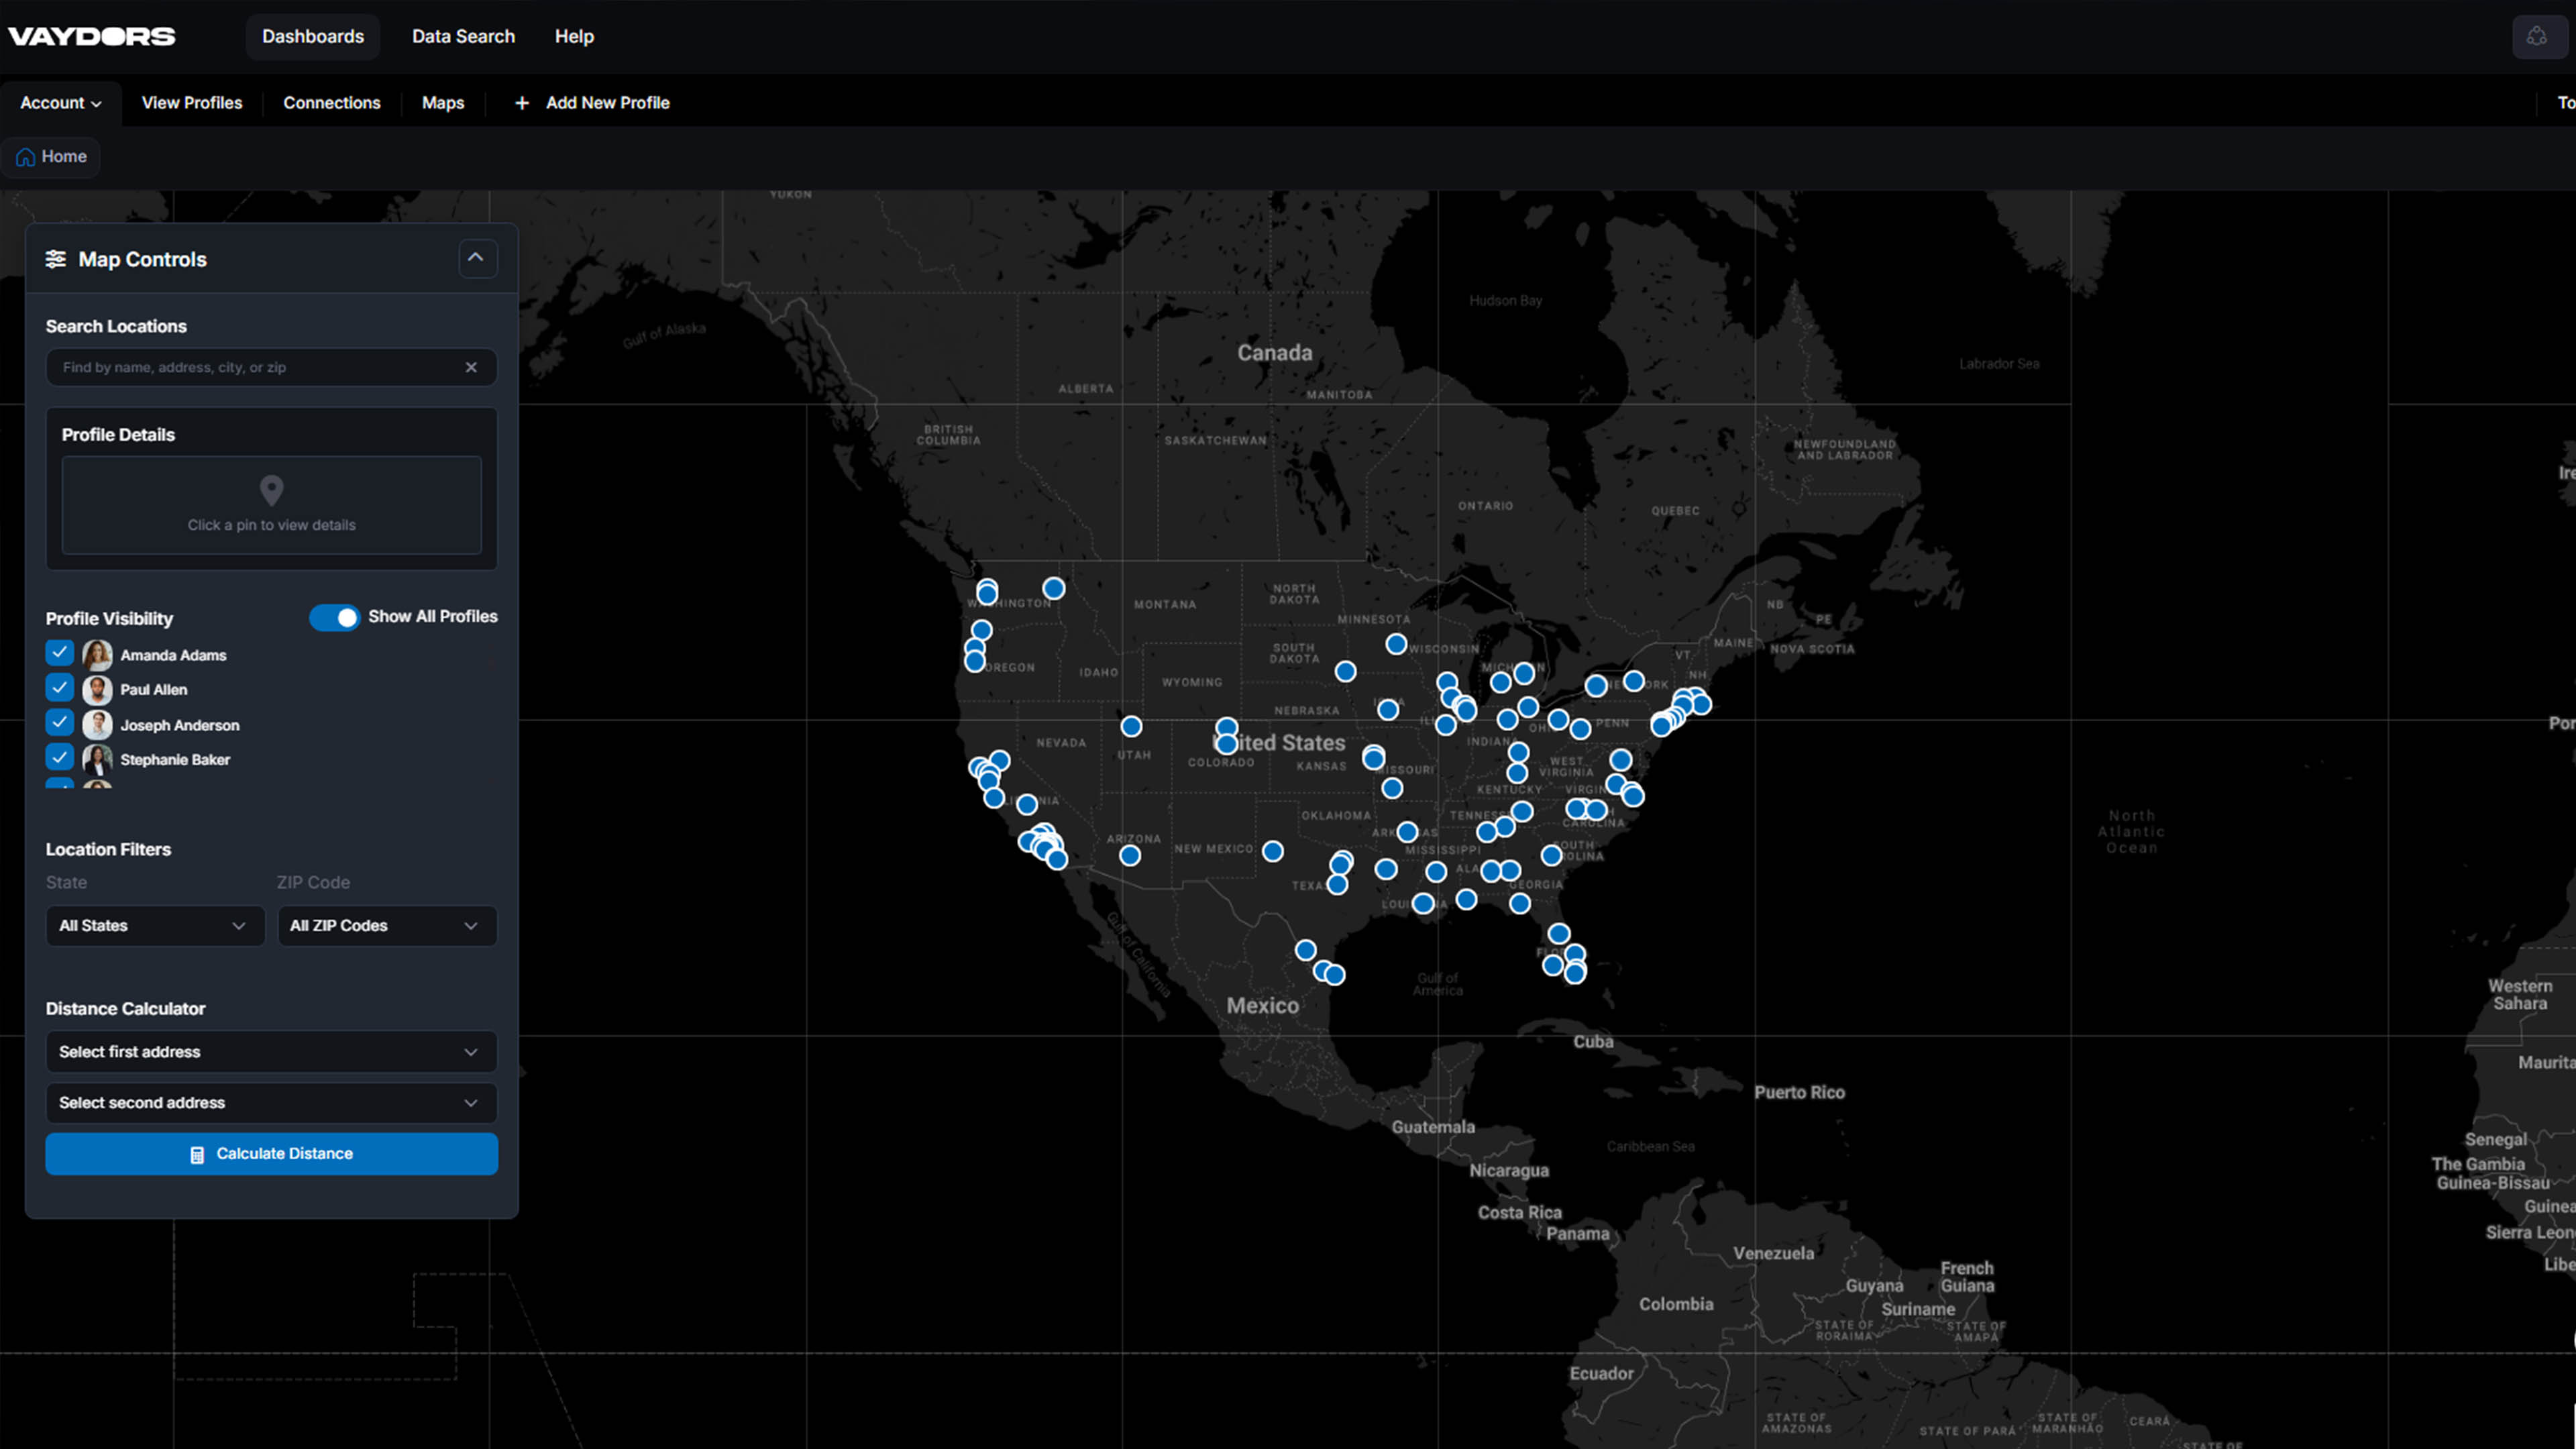This screenshot has height=1449, width=2576.
Task: Click the Canada map label
Action: click(1274, 353)
